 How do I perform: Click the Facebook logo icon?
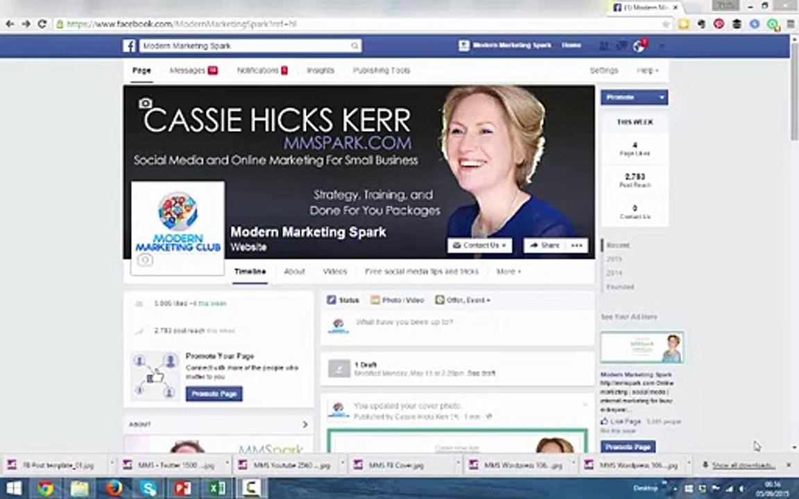[129, 46]
